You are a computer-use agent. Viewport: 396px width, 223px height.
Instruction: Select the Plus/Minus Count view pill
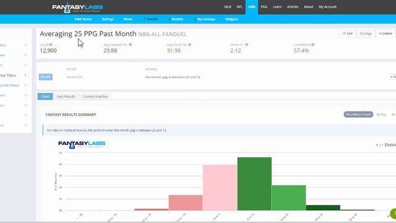point(358,115)
